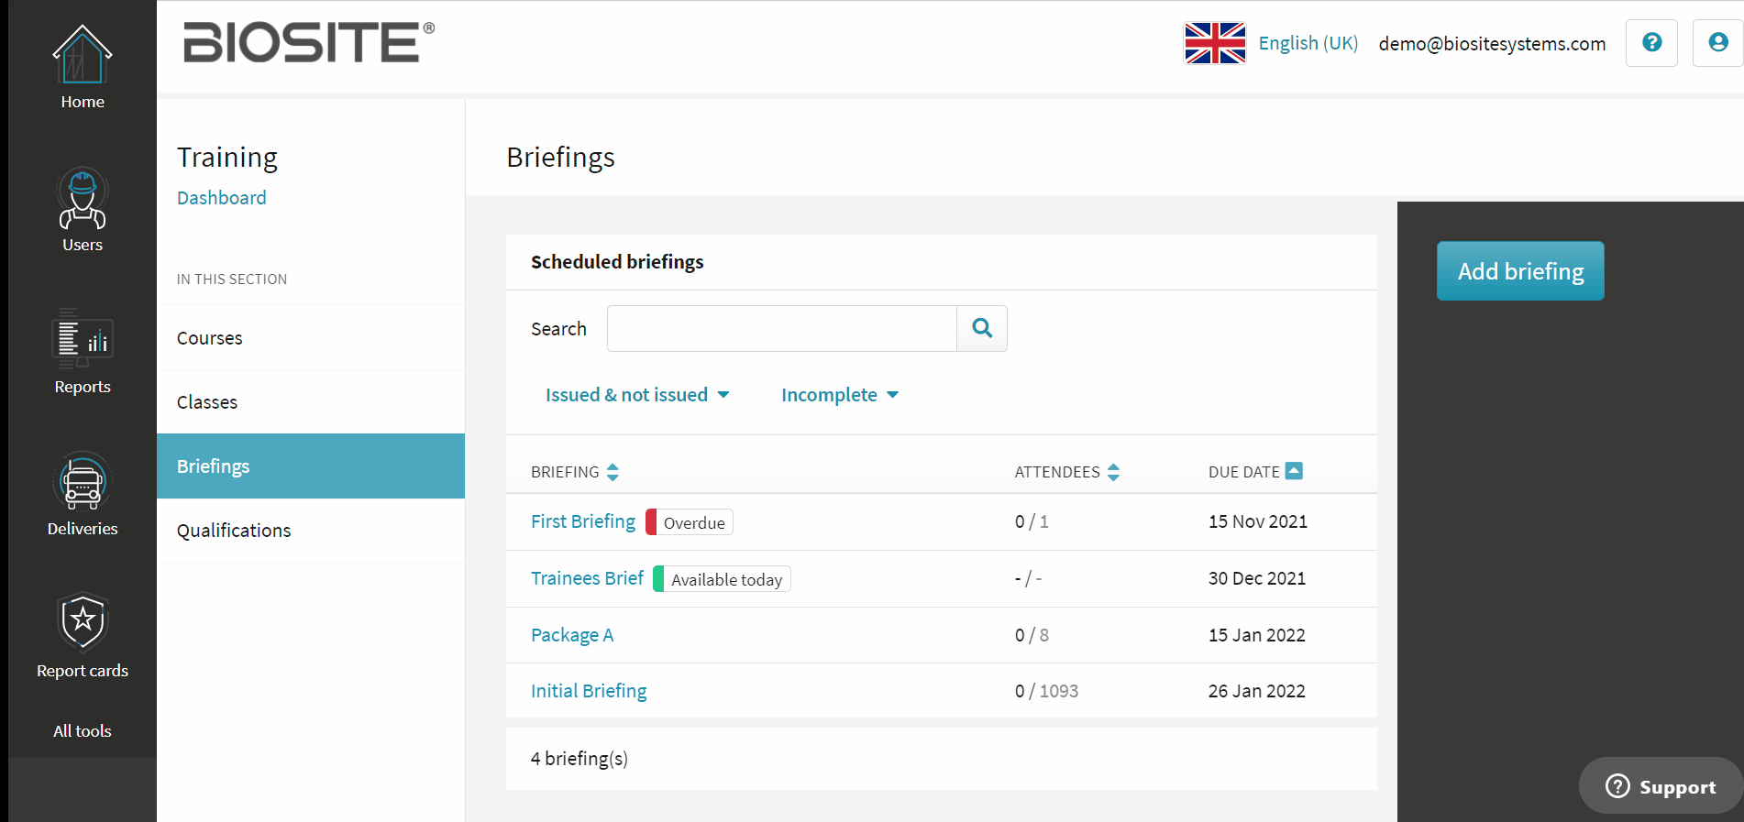Open the Deliveries truck icon

[x=83, y=482]
